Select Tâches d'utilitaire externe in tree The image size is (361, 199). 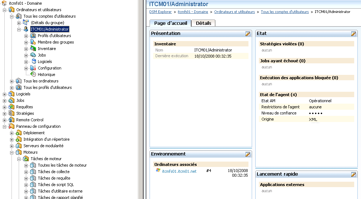click(60, 191)
